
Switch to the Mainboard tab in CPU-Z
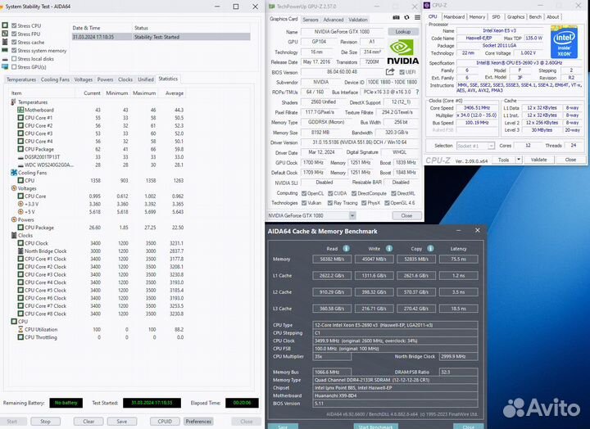tap(454, 17)
